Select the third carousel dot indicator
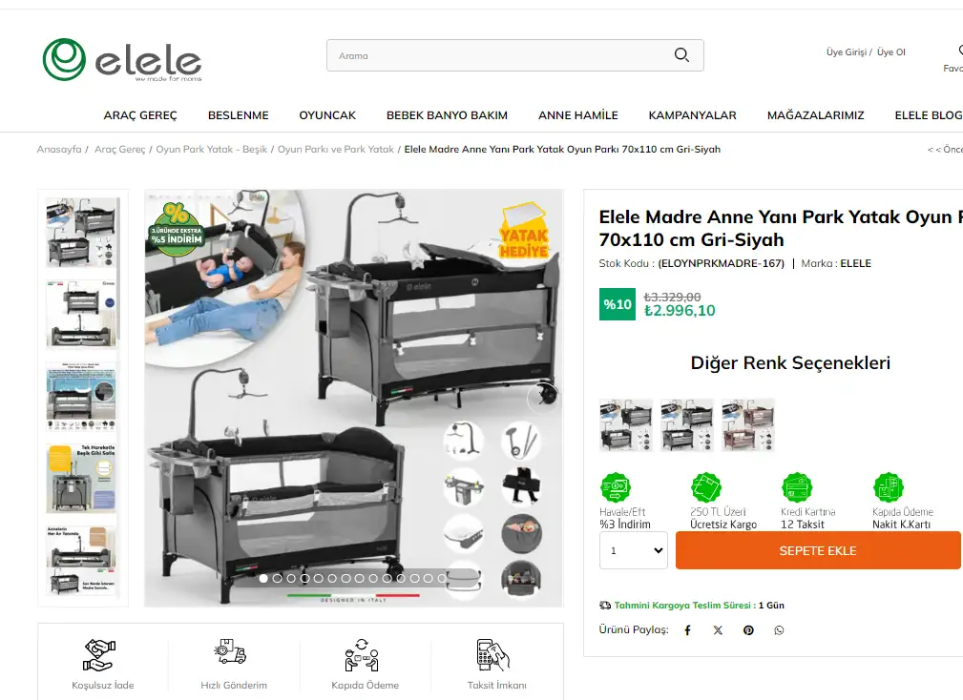 click(291, 578)
